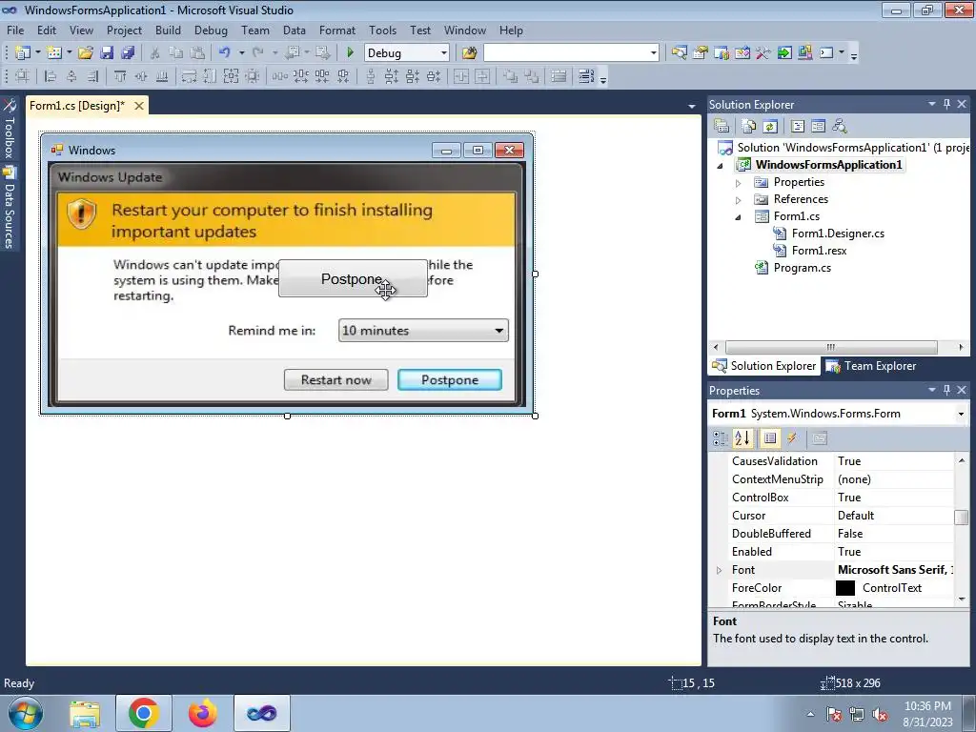Open the Build menu

click(168, 30)
